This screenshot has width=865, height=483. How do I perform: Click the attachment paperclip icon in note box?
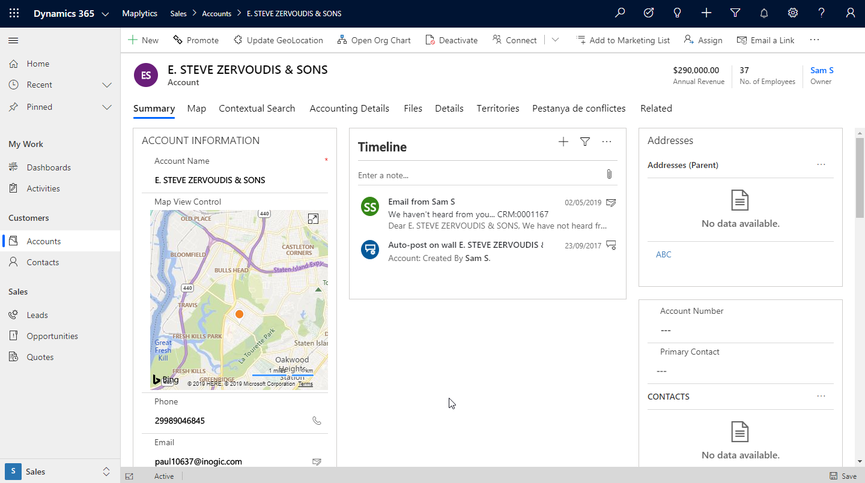point(609,175)
